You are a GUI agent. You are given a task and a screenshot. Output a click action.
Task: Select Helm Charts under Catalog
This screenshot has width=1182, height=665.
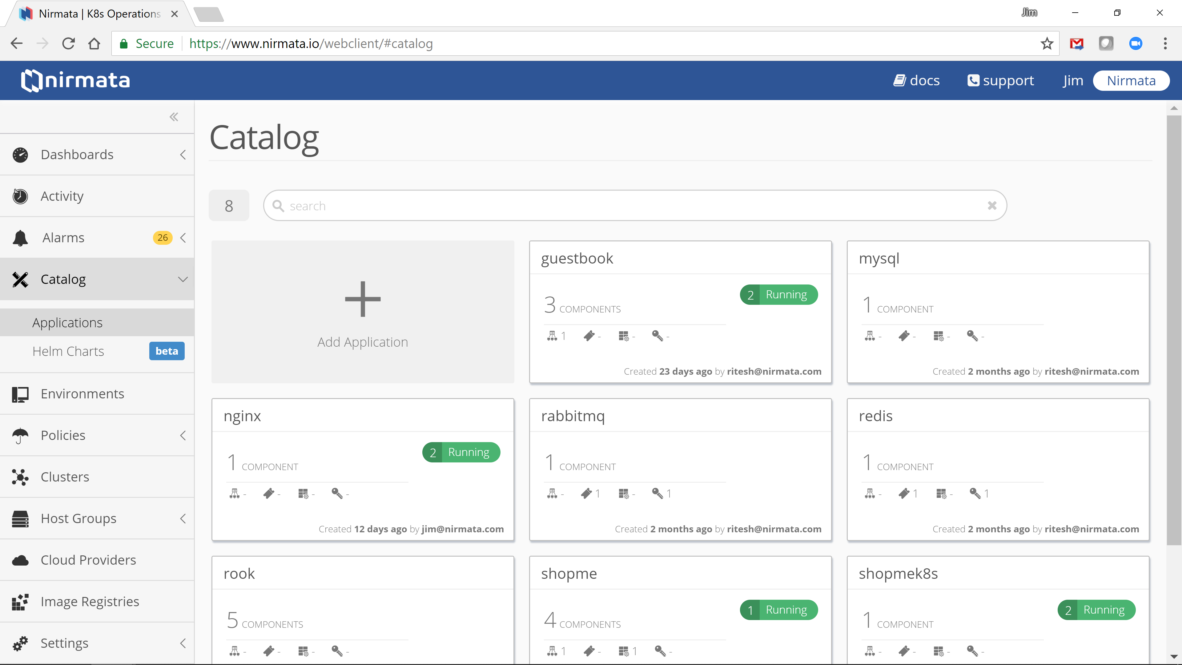pos(68,351)
